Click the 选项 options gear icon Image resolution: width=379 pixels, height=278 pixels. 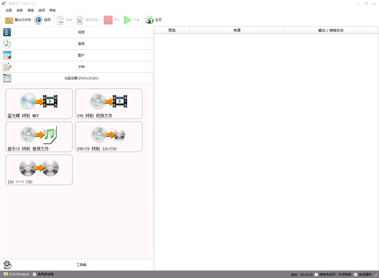(x=39, y=20)
